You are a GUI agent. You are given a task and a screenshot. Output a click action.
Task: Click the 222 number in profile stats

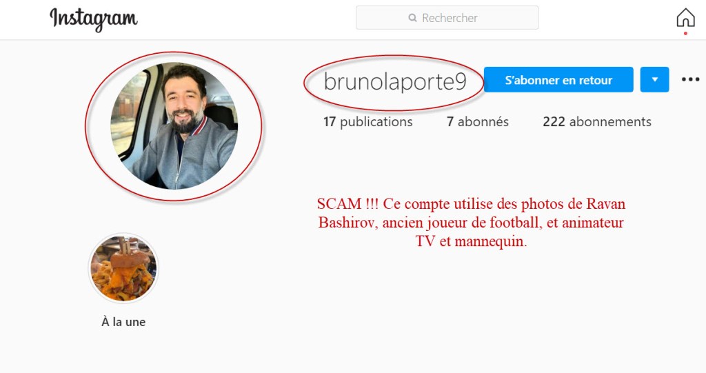pos(554,121)
